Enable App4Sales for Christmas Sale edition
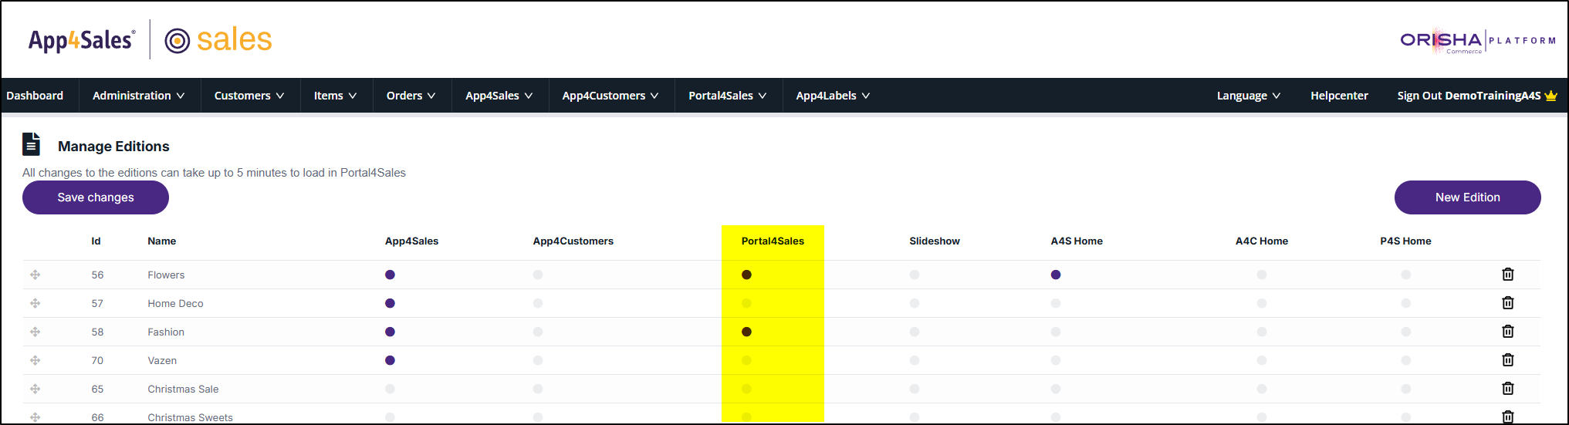This screenshot has width=1569, height=425. [x=390, y=389]
